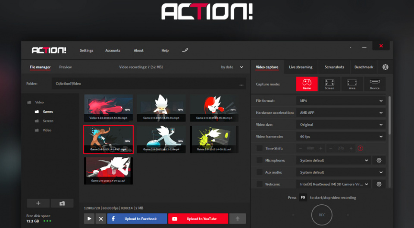Switch to the File manager tab
This screenshot has width=414, height=228.
tap(40, 67)
